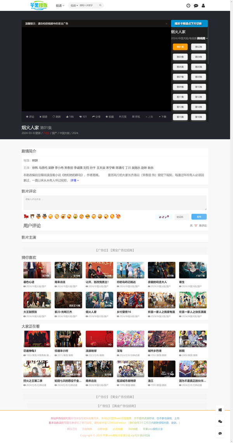233x443 pixels.
Task: Click the blue 发布 submit comment button
Action: click(x=199, y=217)
